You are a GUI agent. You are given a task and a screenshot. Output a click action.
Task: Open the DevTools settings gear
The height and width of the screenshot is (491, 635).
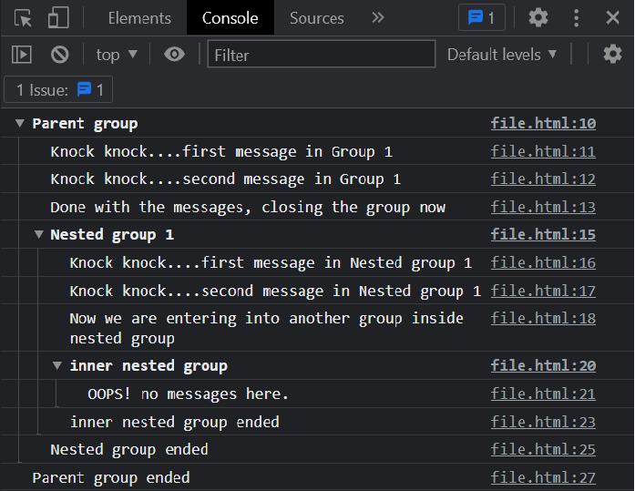pos(538,17)
